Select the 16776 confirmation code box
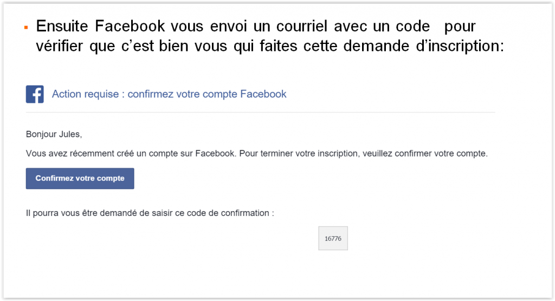555x301 pixels. click(x=333, y=239)
